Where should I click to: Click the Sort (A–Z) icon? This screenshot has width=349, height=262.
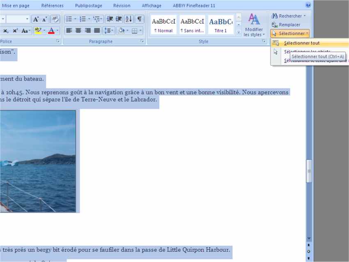[x=129, y=19]
